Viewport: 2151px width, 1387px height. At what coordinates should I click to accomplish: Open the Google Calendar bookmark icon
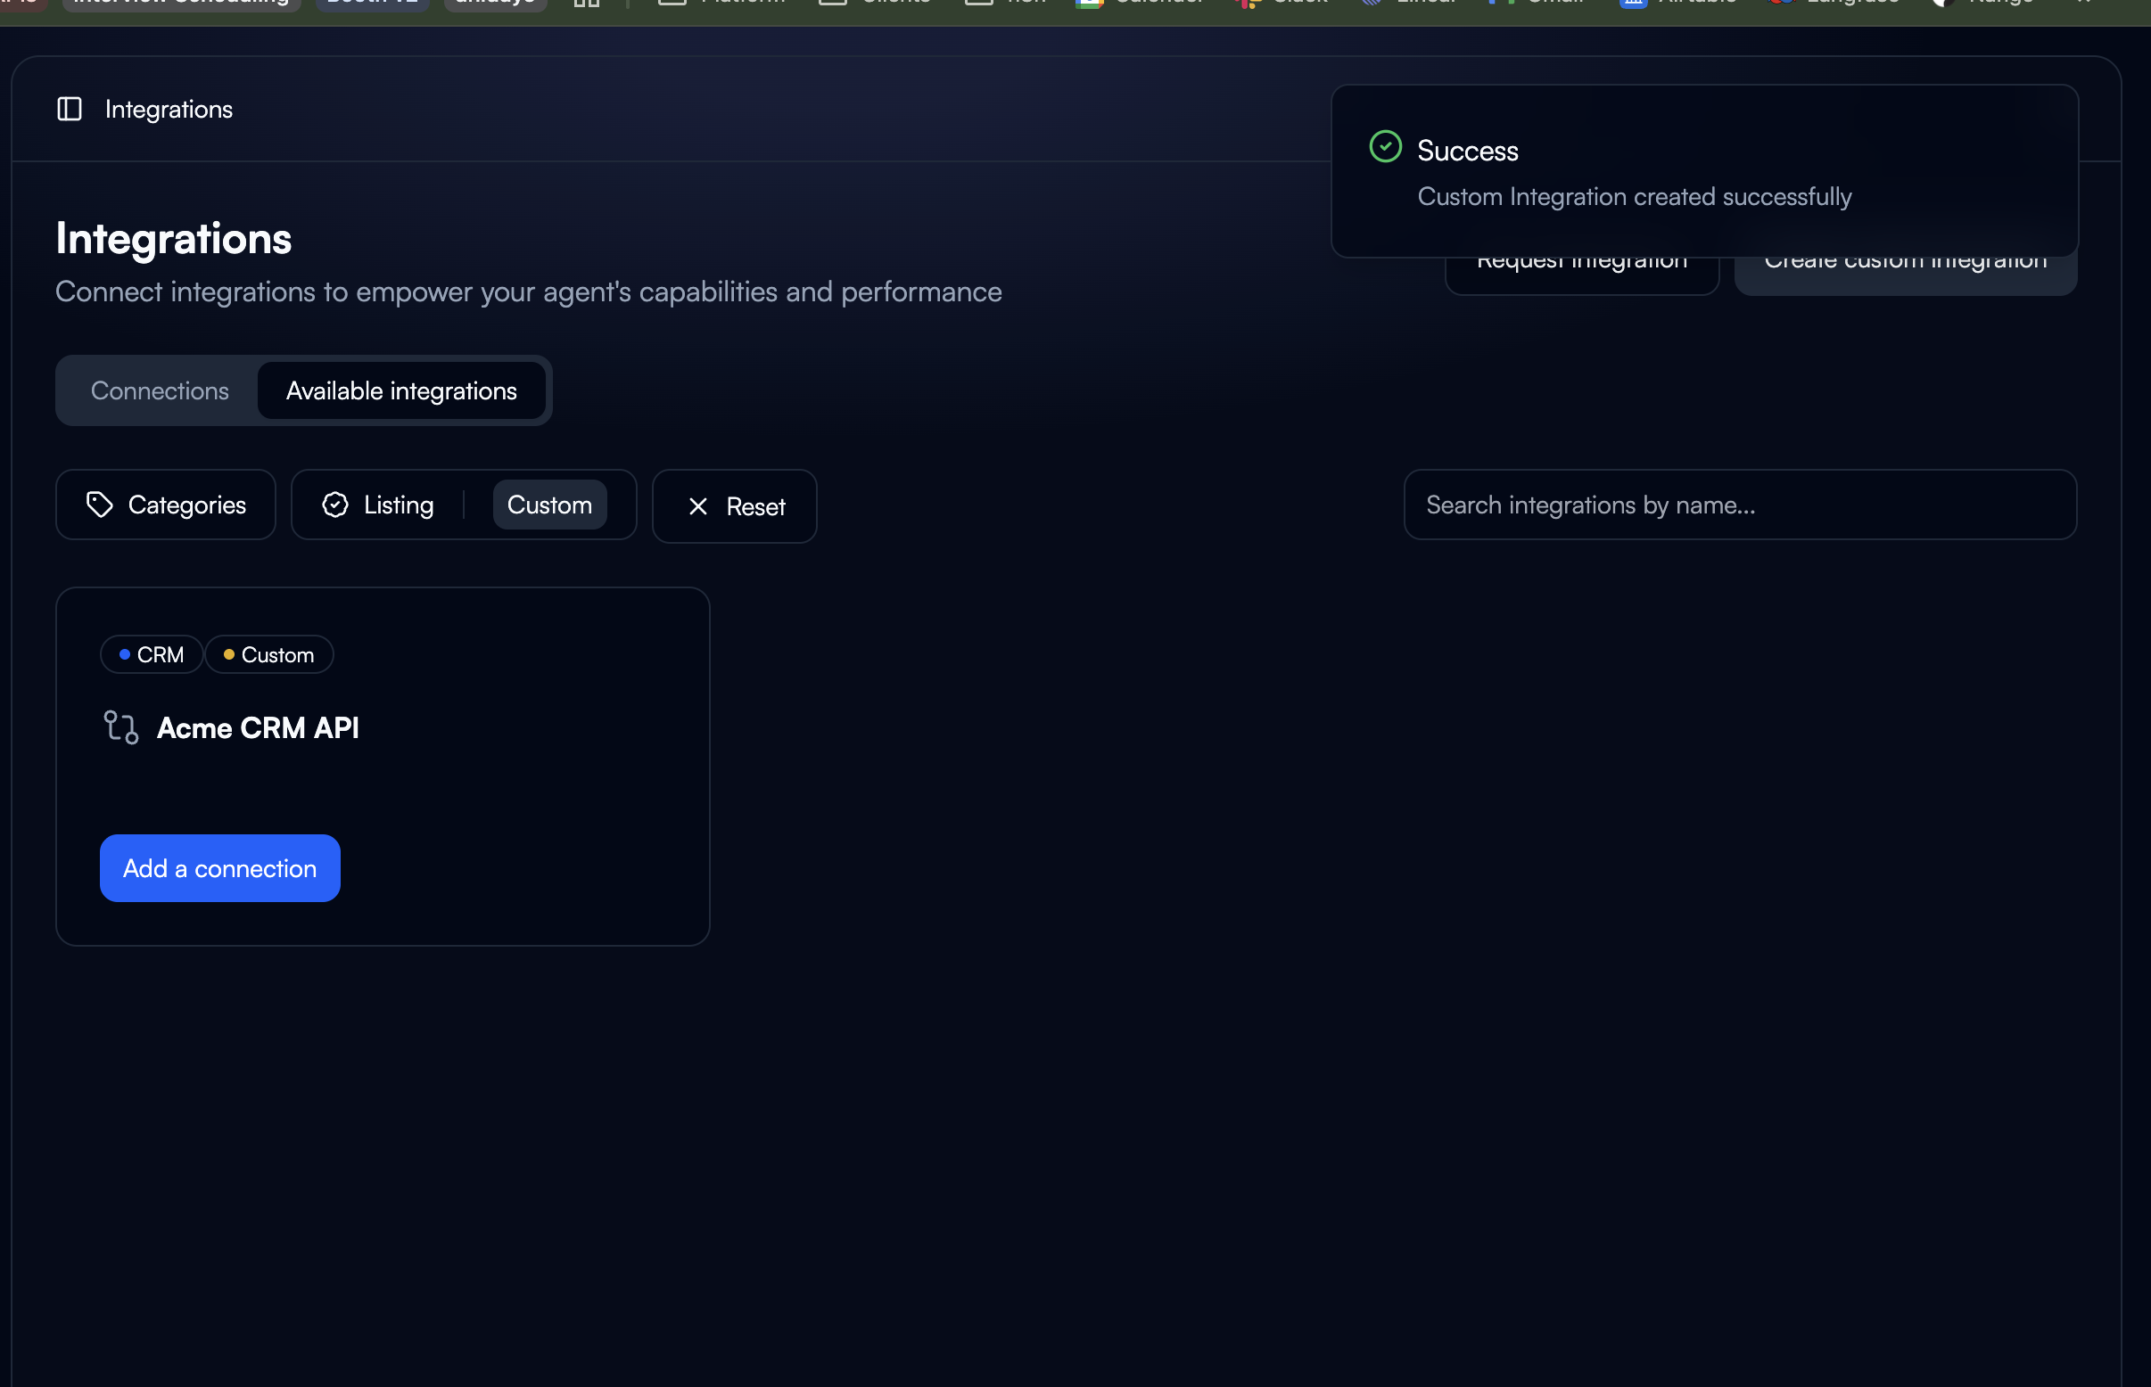pyautogui.click(x=1090, y=4)
